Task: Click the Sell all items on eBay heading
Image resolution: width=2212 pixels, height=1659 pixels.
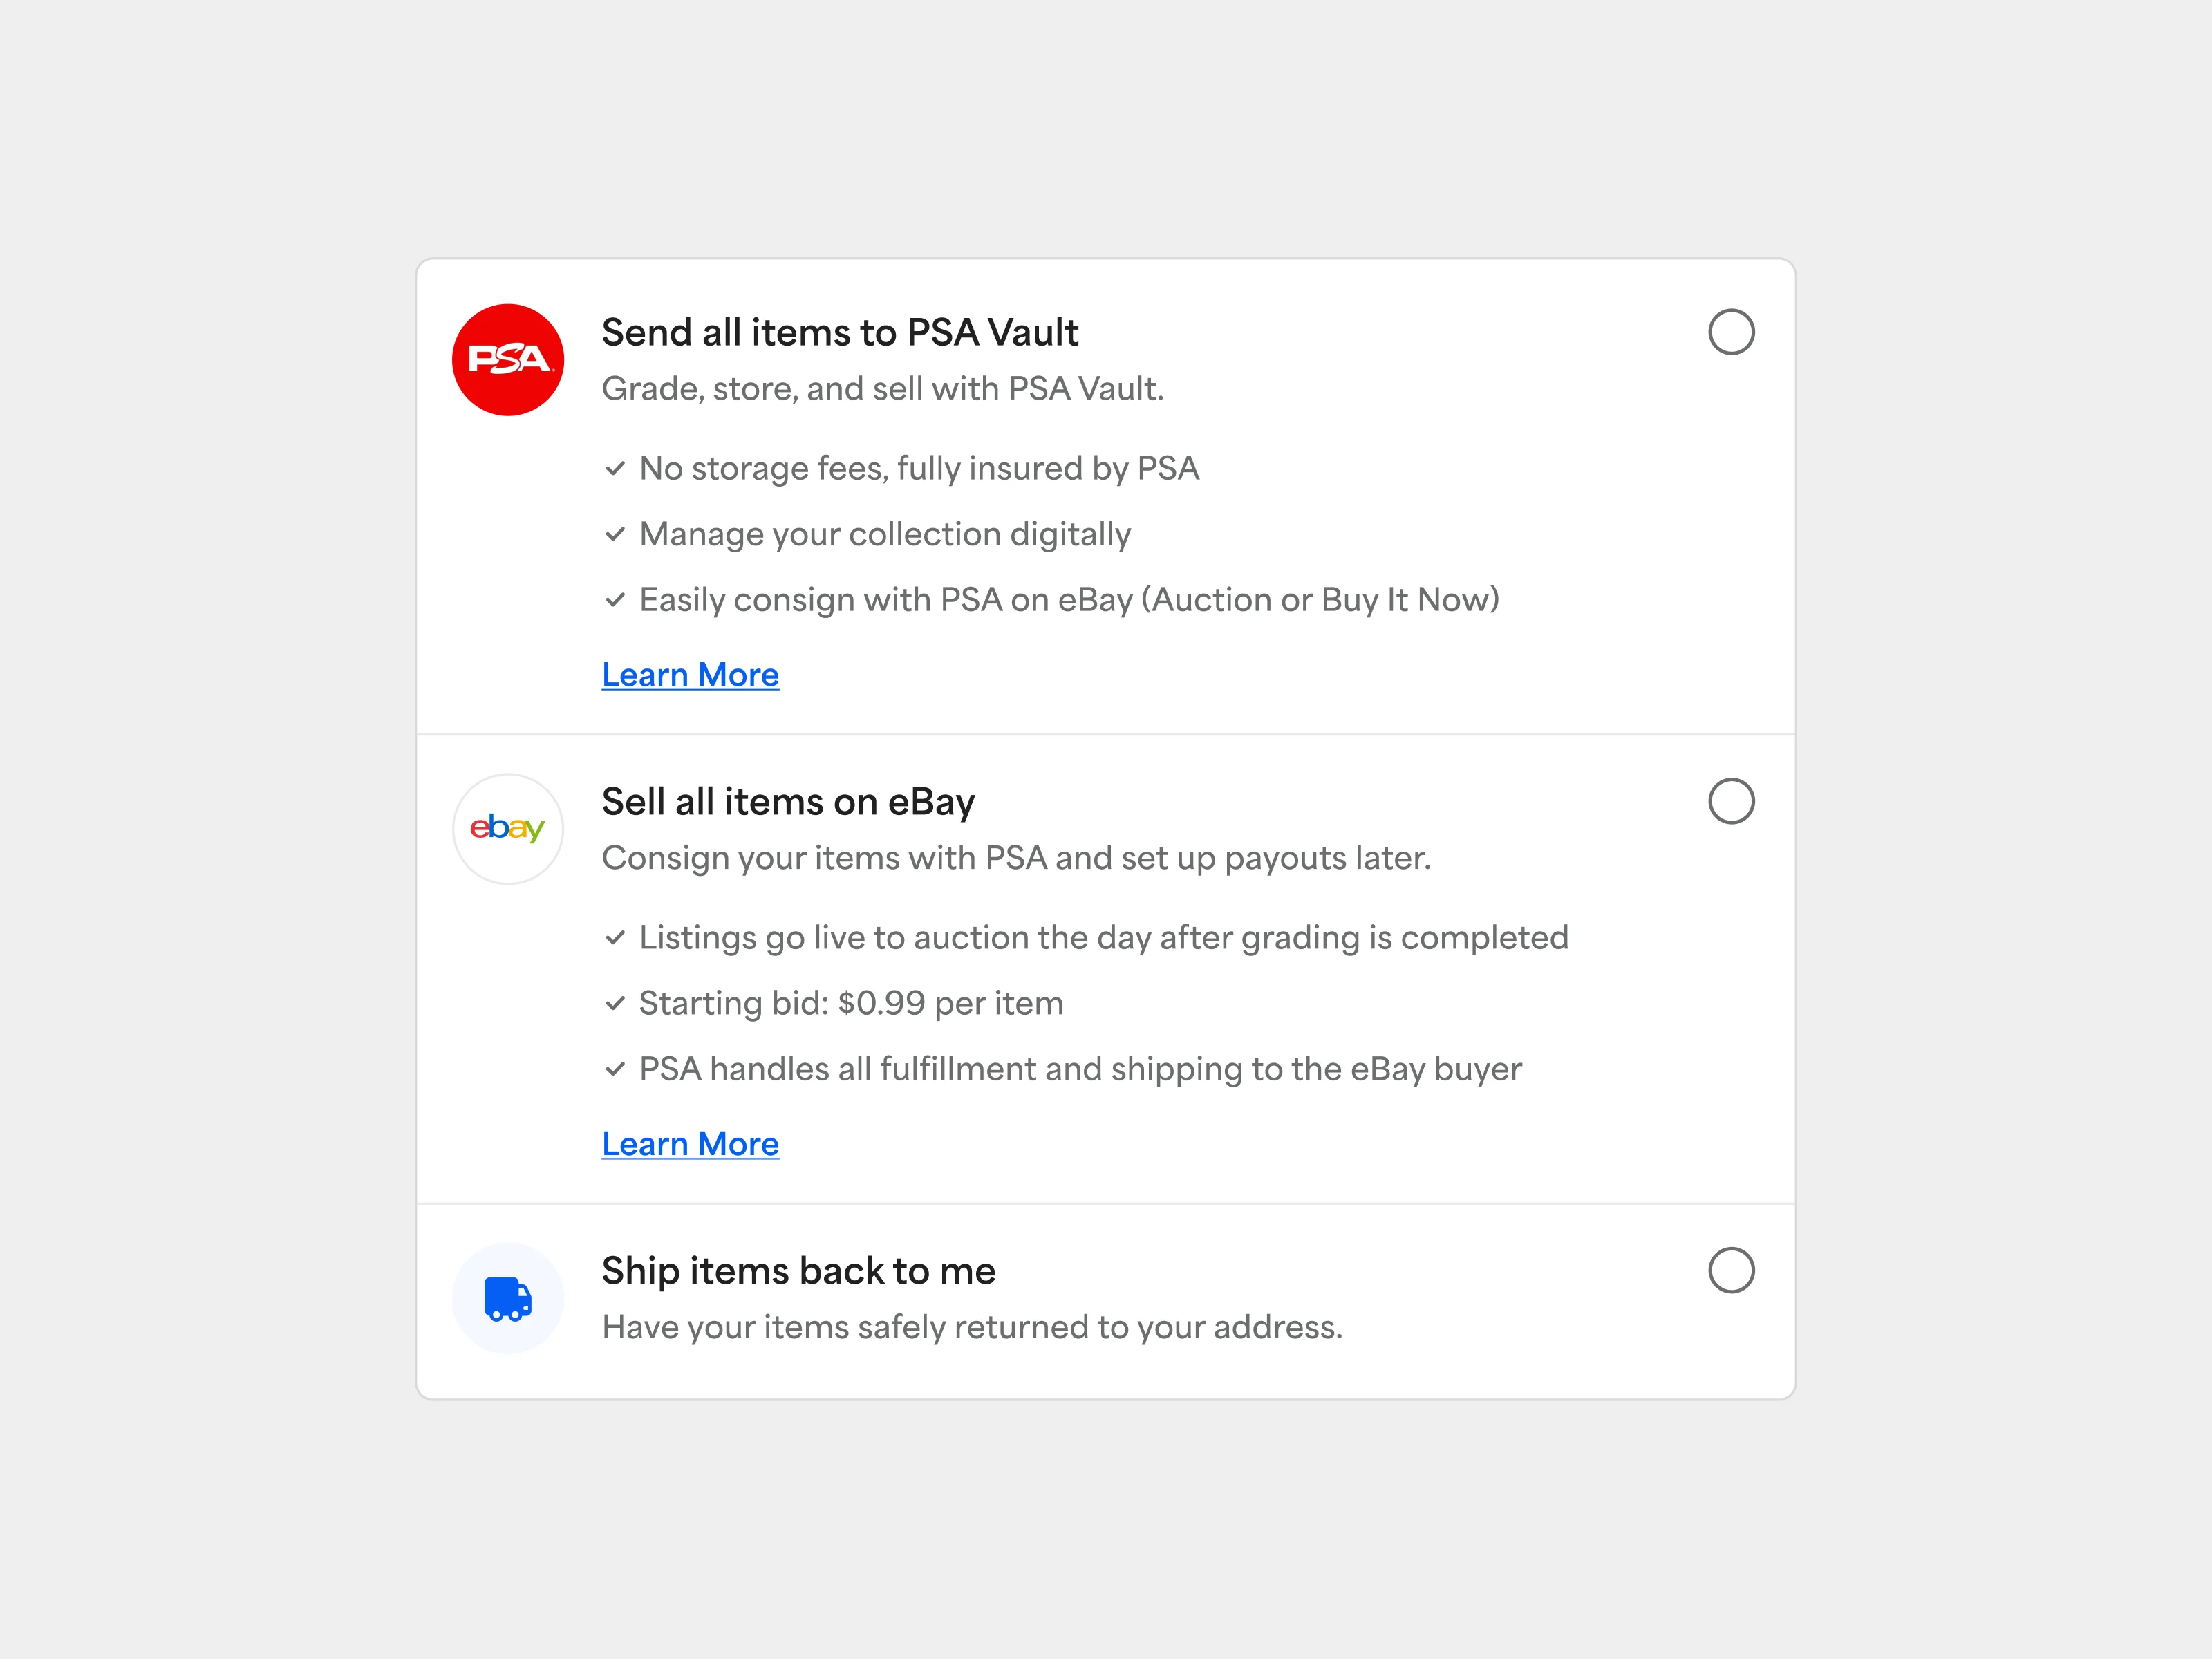Action: pos(788,802)
